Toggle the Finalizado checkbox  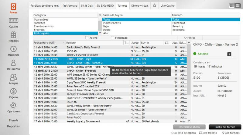[112, 38]
